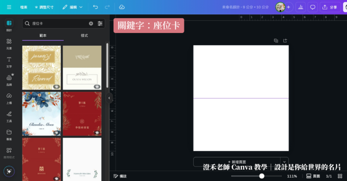This screenshot has height=181, width=347.
Task: Open the 上傳 uploads sidebar panel
Action: [9, 98]
